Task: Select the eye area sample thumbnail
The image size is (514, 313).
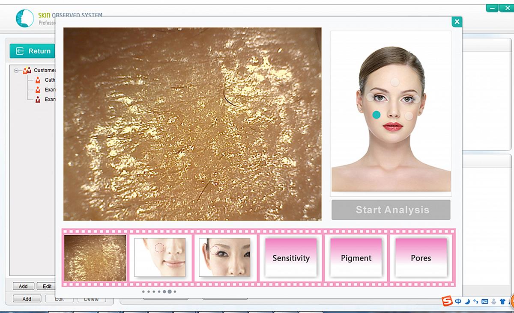Action: (225, 258)
